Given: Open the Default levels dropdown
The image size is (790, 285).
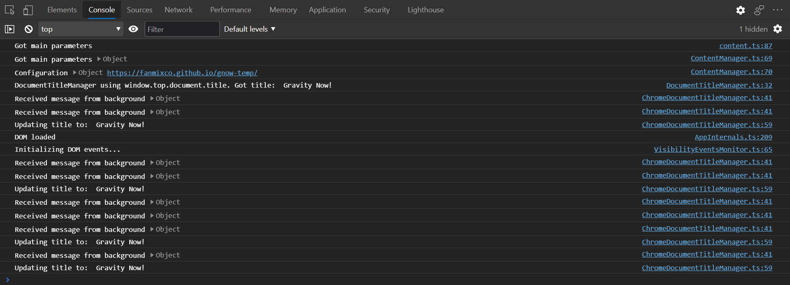Looking at the screenshot, I should coord(250,29).
